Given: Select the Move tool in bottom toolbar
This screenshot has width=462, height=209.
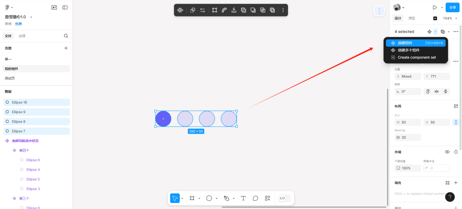Looking at the screenshot, I should pyautogui.click(x=175, y=198).
